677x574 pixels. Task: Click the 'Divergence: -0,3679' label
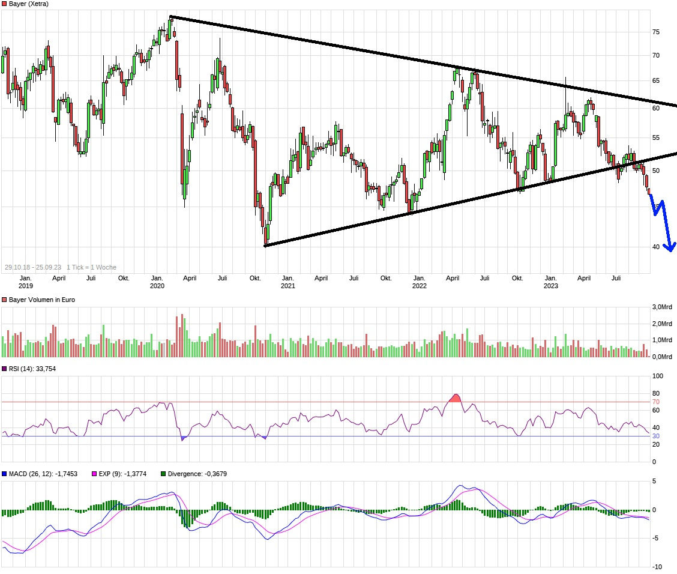click(x=197, y=474)
